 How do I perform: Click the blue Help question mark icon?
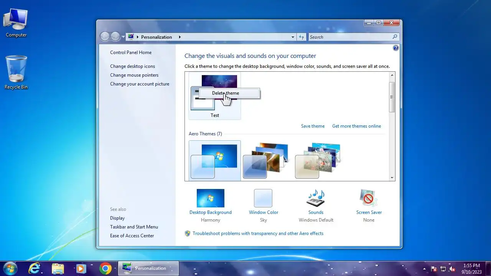[396, 48]
